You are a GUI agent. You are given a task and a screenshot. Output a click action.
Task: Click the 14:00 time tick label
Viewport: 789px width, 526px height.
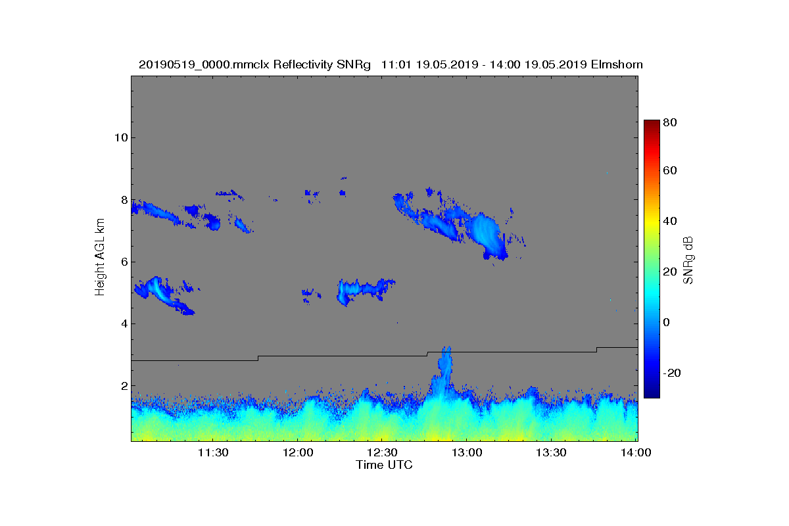click(x=636, y=453)
